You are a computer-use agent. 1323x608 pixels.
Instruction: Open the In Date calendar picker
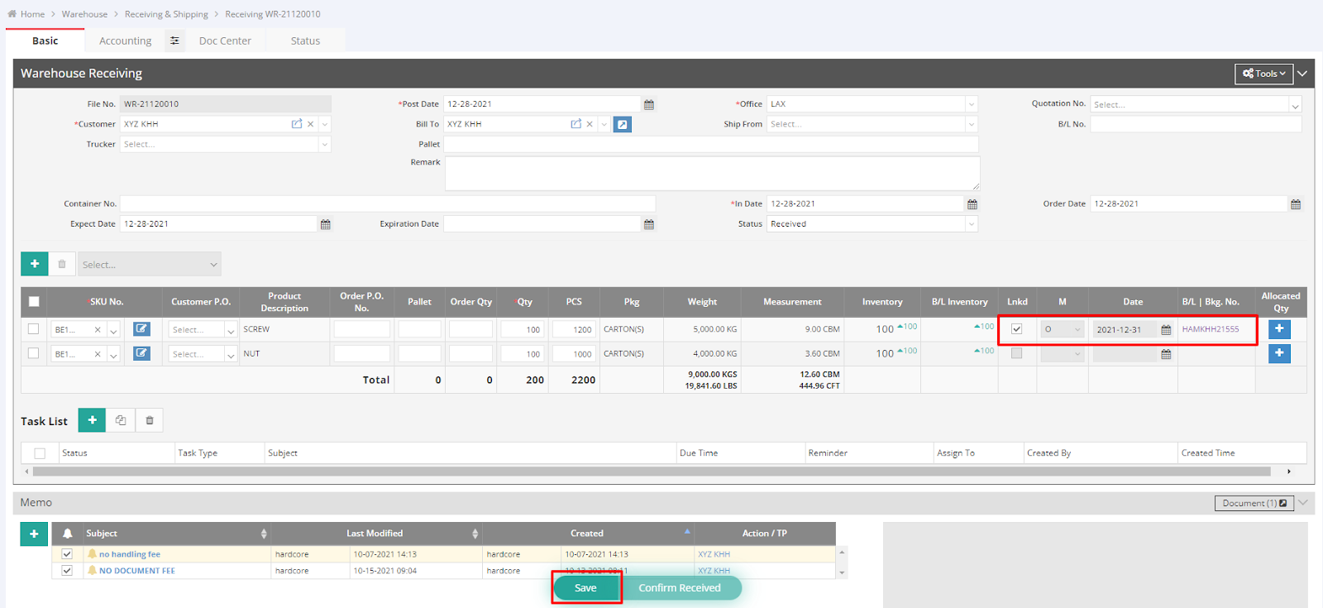point(972,204)
